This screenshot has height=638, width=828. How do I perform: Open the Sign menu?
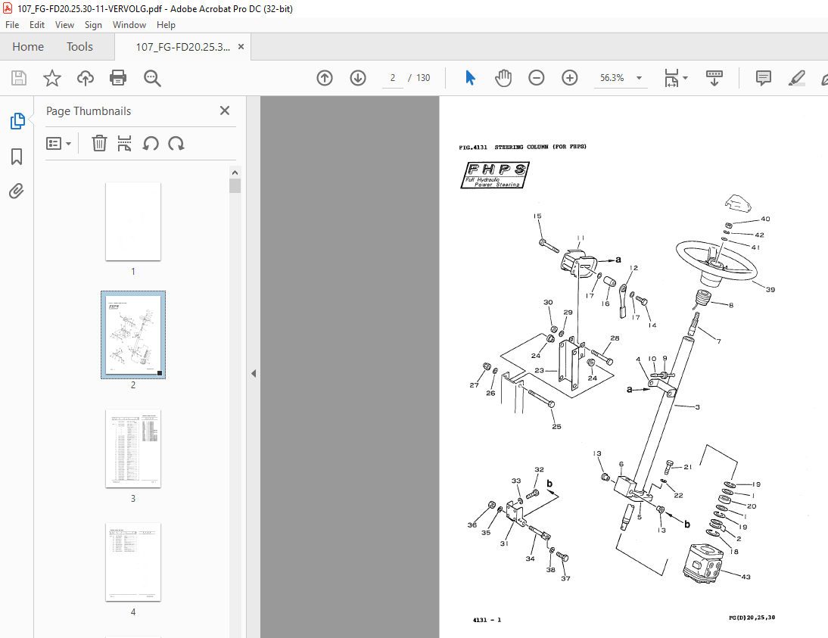pyautogui.click(x=93, y=25)
